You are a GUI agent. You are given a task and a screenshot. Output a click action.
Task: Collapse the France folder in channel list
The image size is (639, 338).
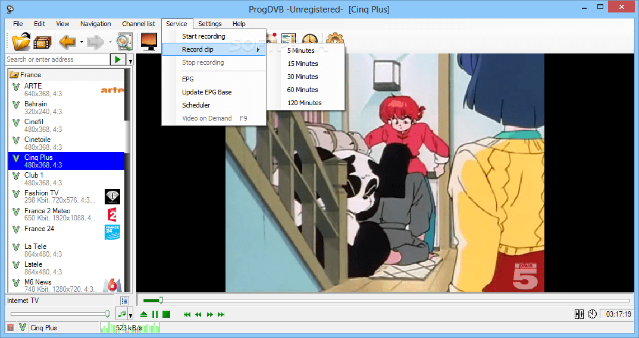click(14, 75)
